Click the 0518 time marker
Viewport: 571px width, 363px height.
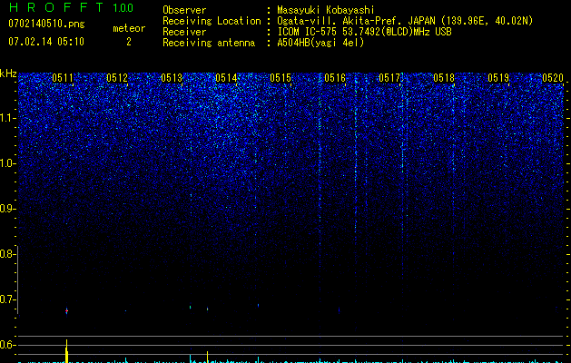coord(444,78)
